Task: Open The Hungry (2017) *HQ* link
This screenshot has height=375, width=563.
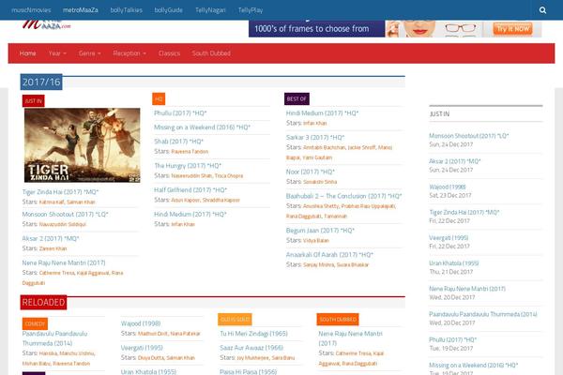Action: [188, 166]
